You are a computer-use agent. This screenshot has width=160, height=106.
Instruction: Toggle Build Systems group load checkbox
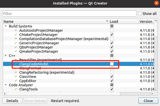coord(112,26)
